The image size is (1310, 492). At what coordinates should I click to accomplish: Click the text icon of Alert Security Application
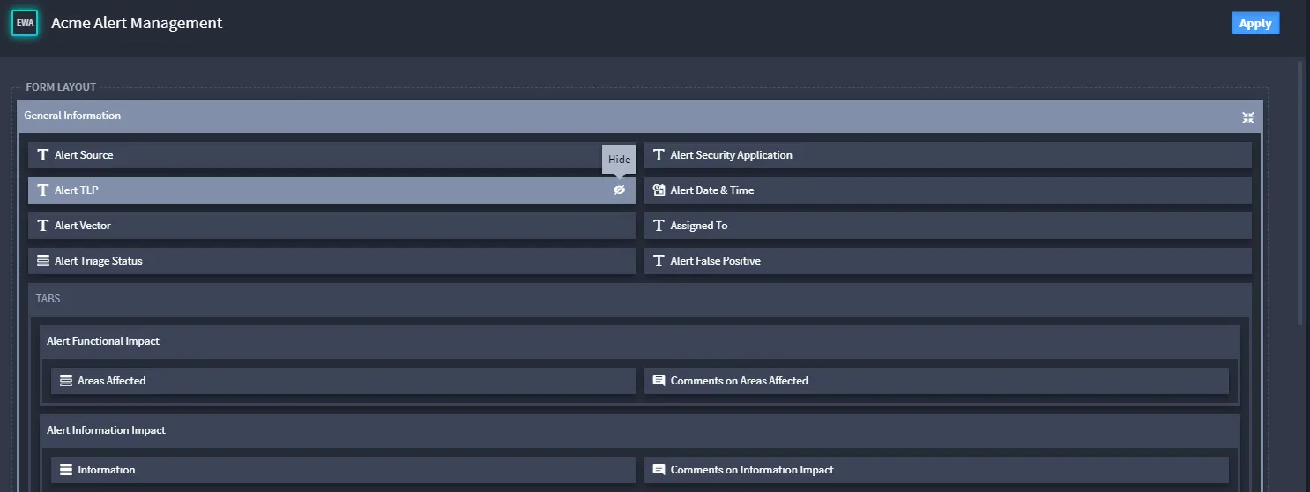pos(659,155)
